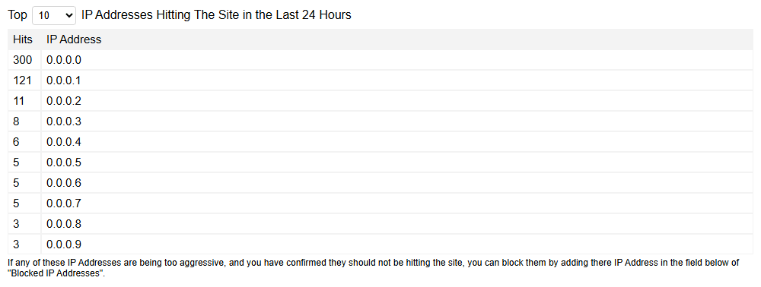Screen dimensions: 761x287
Task: Select IP address 0.0.0.1 row
Action: [380, 80]
